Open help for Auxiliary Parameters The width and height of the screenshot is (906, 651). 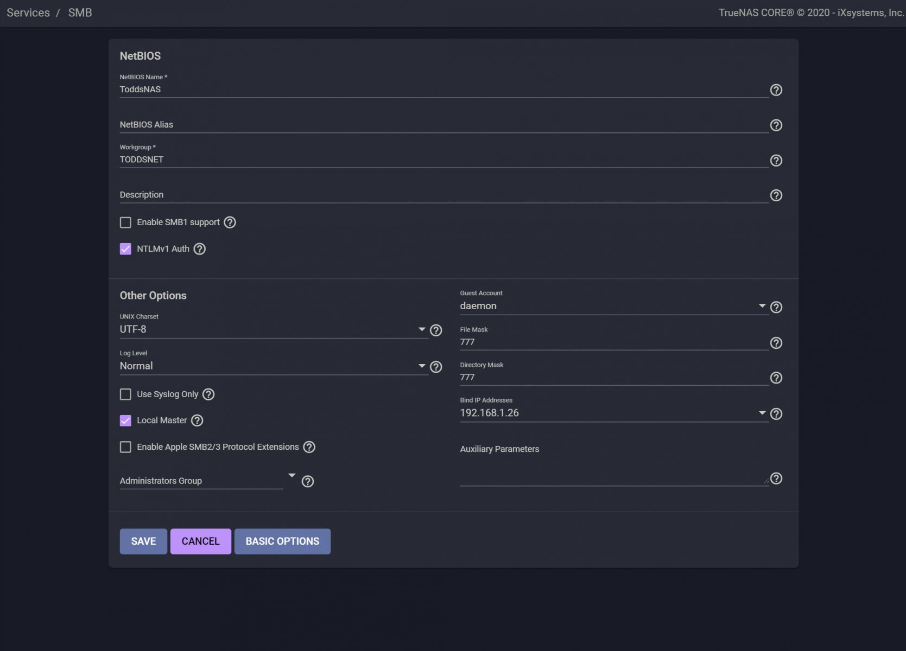pos(776,478)
